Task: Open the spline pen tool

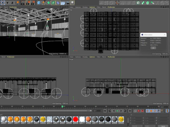Action: point(44,3)
